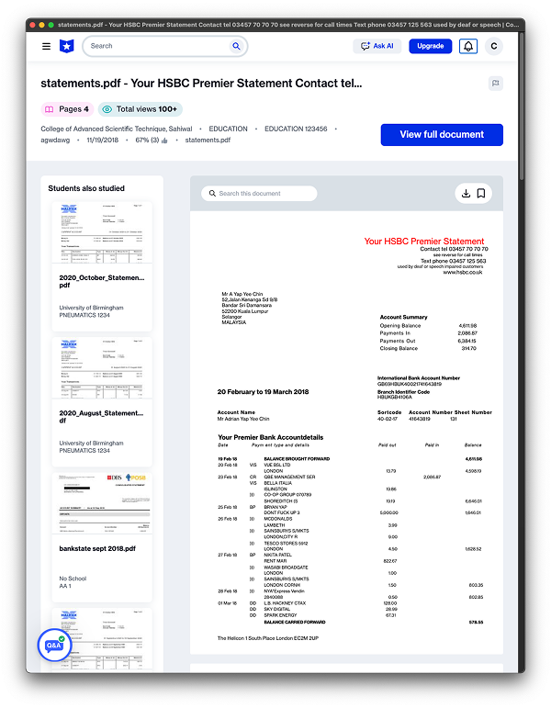Screen dimensions: 551x708
Task: Click the Total views 100+ badge
Action: (x=141, y=109)
